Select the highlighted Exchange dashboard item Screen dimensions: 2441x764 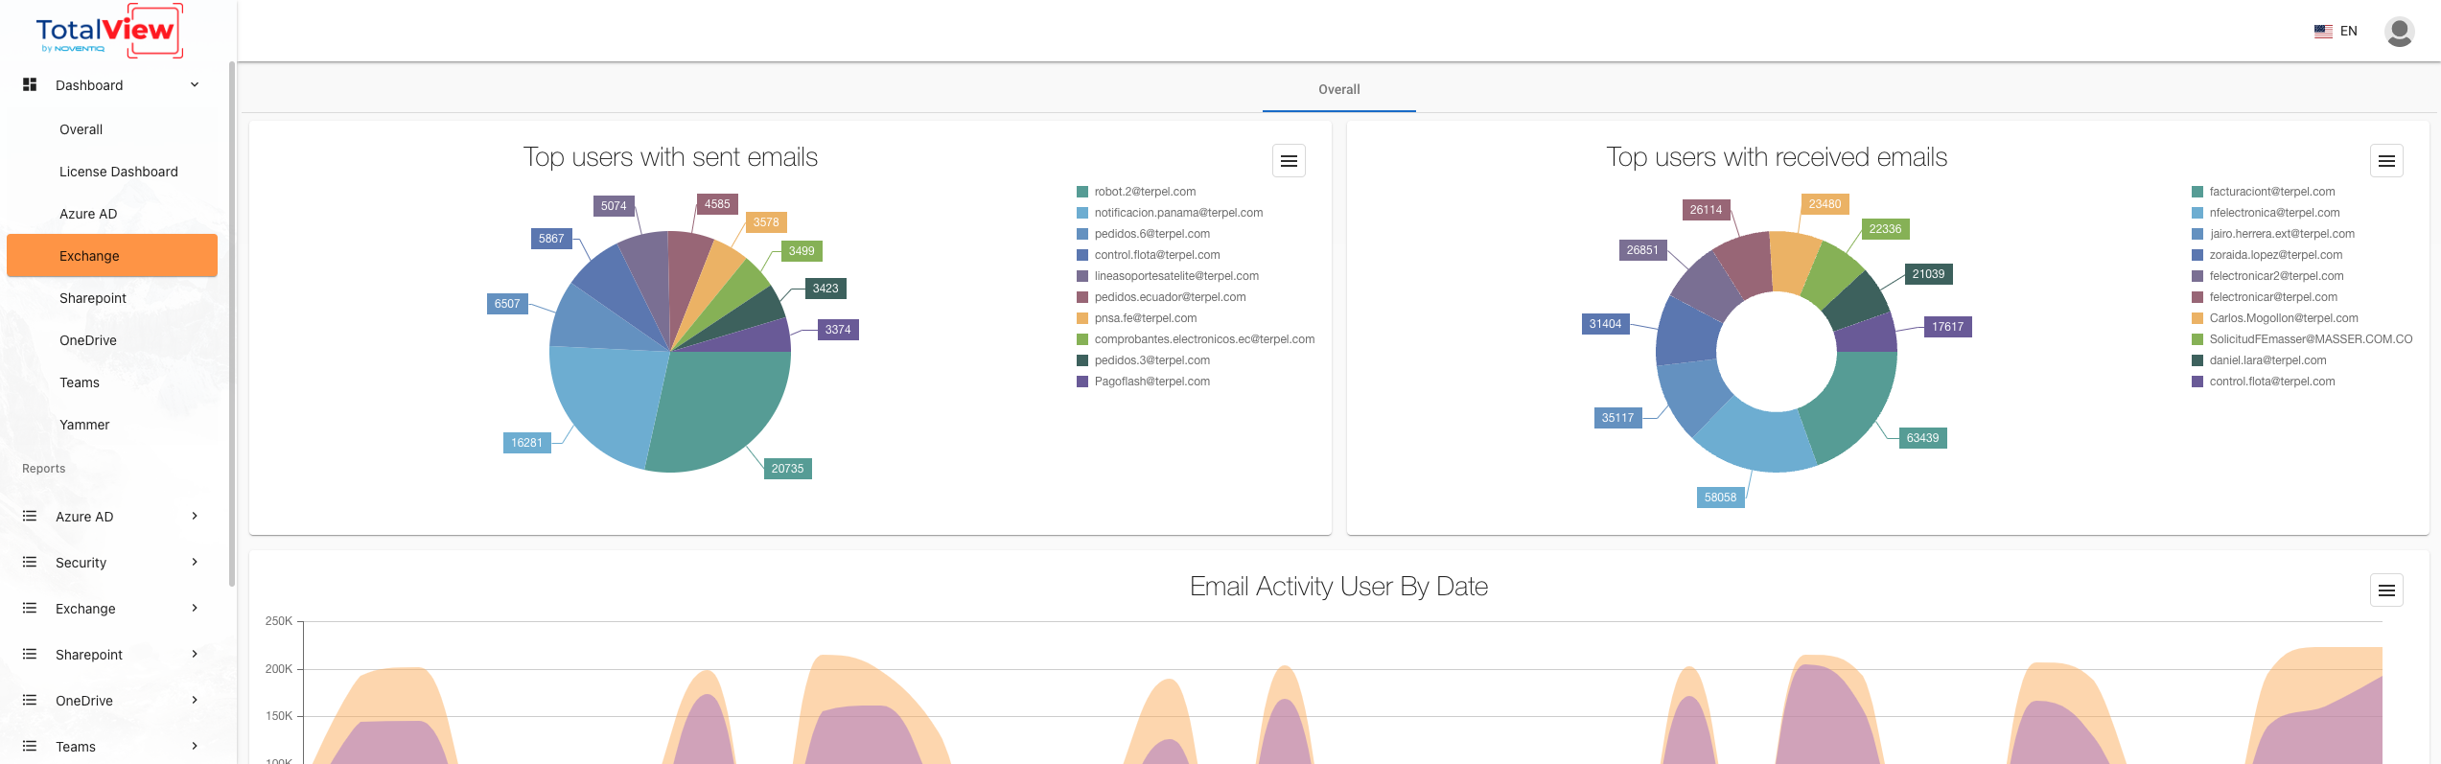point(112,256)
